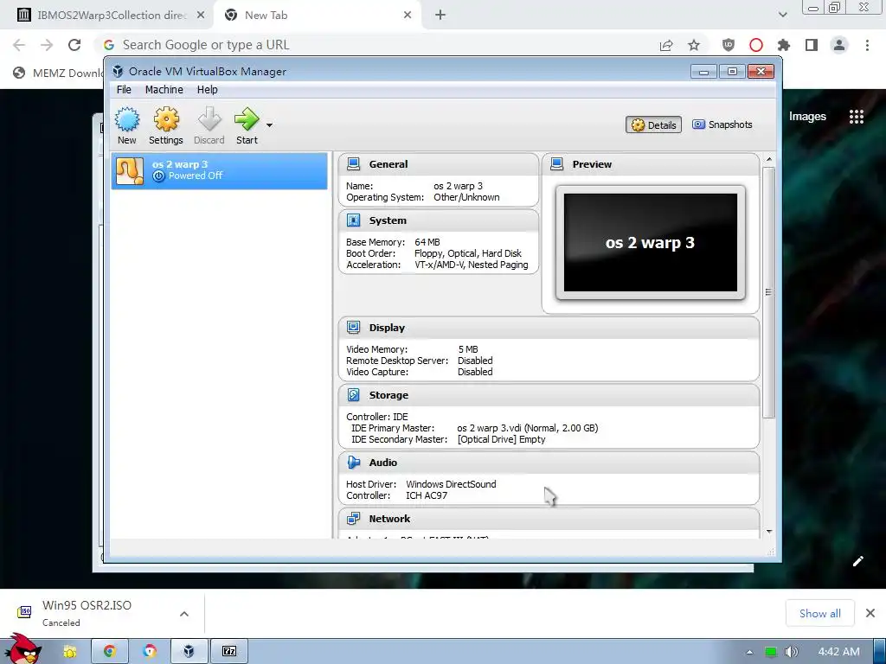
Task: Click the '64 MB' base memory value
Action: click(427, 242)
